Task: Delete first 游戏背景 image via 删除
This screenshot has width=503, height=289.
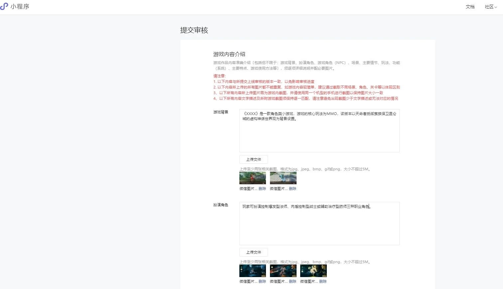Action: pos(262,189)
